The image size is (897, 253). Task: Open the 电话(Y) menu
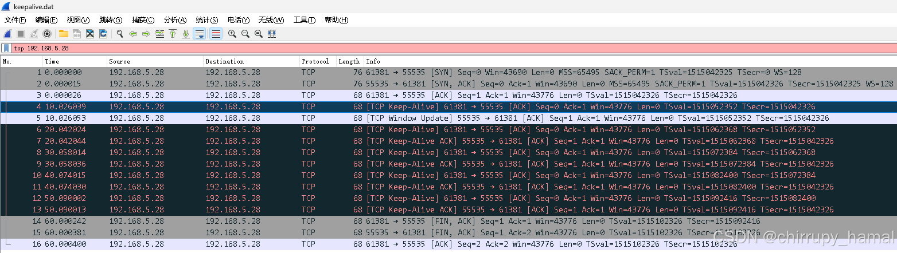point(239,20)
